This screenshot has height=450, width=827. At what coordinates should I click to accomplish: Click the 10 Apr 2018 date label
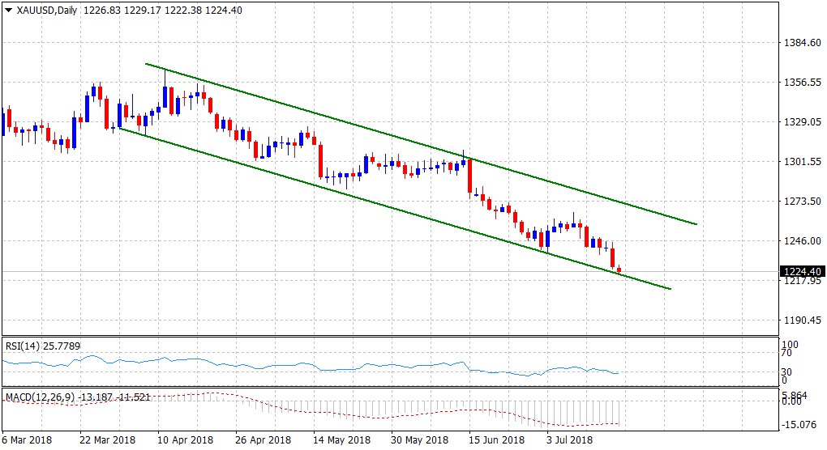coord(186,439)
